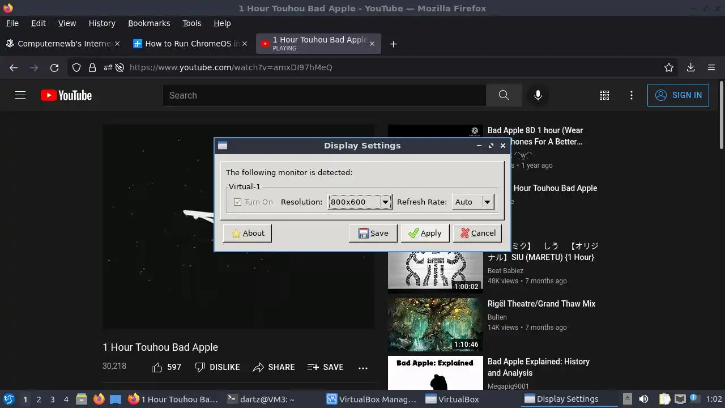This screenshot has width=725, height=408.
Task: Open the Tools menu
Action: 191,23
